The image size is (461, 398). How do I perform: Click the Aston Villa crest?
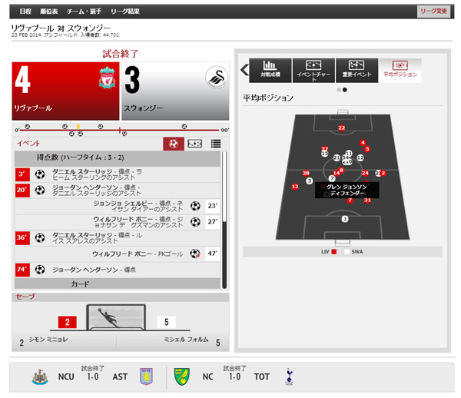(146, 377)
